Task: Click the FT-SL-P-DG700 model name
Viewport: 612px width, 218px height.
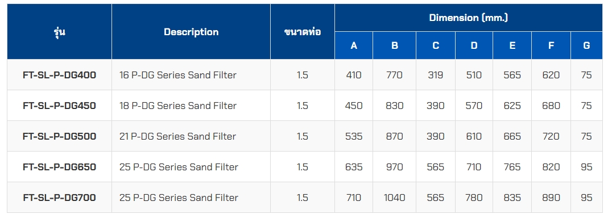Action: [x=59, y=198]
